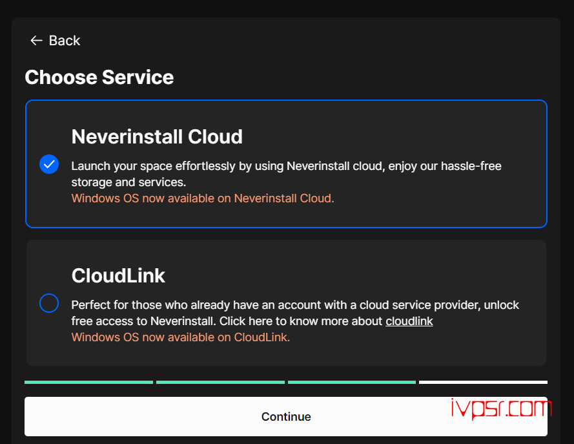This screenshot has width=574, height=444.
Task: Click 'Windows OS now available on CloudLink.' notice
Action: pyautogui.click(x=181, y=337)
